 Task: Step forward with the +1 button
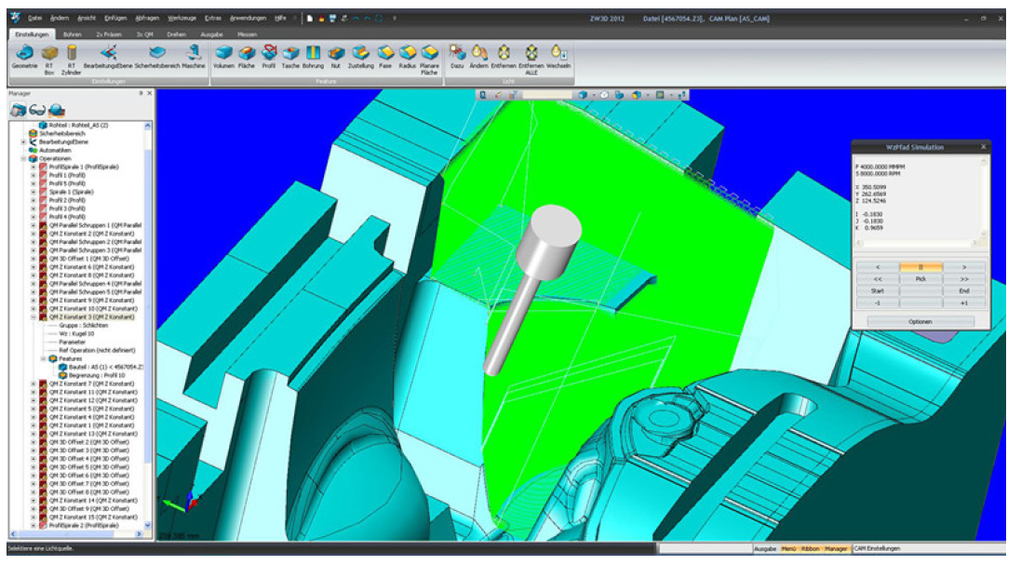[963, 303]
